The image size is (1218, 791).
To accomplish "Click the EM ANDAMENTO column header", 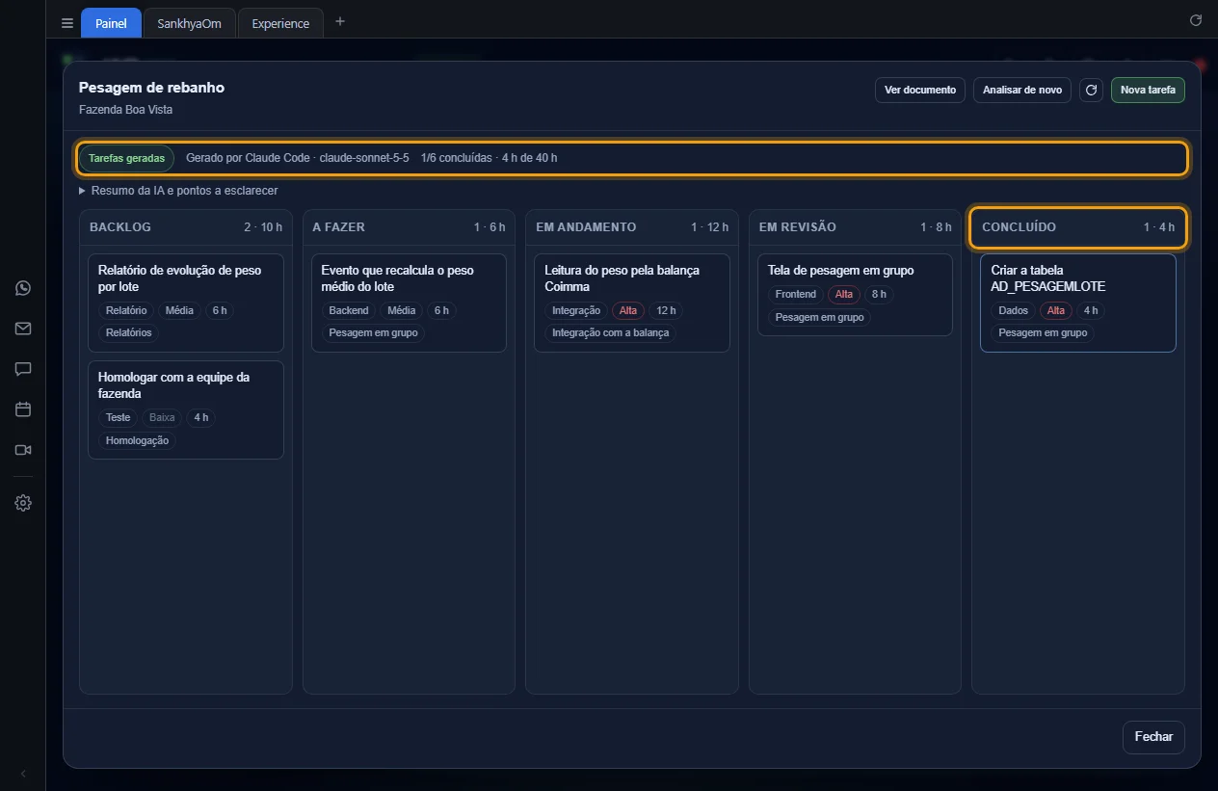I will [x=632, y=227].
